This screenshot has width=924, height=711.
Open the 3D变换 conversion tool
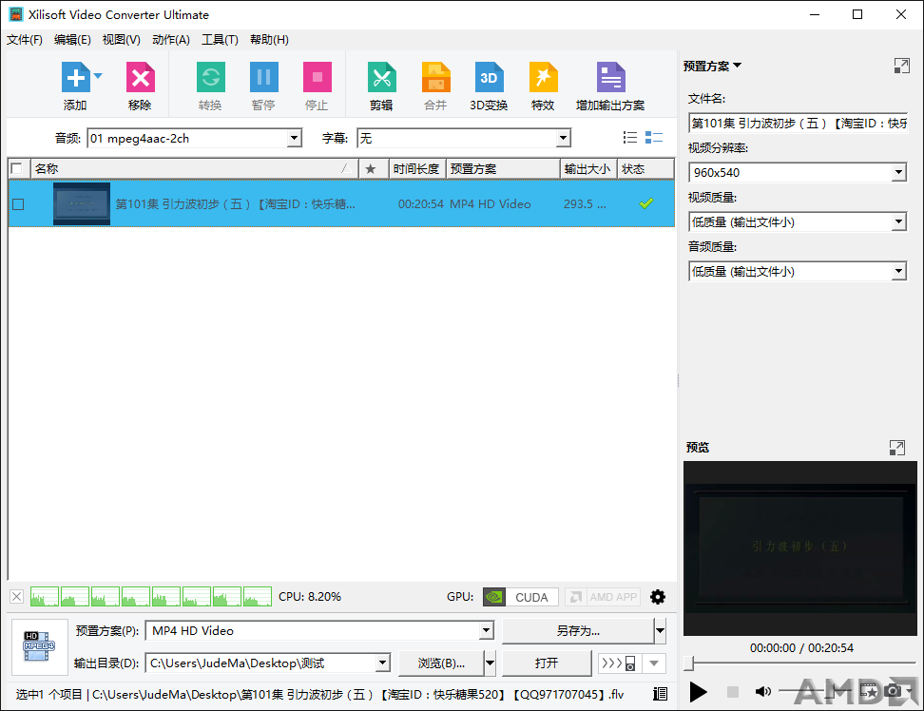[x=490, y=77]
